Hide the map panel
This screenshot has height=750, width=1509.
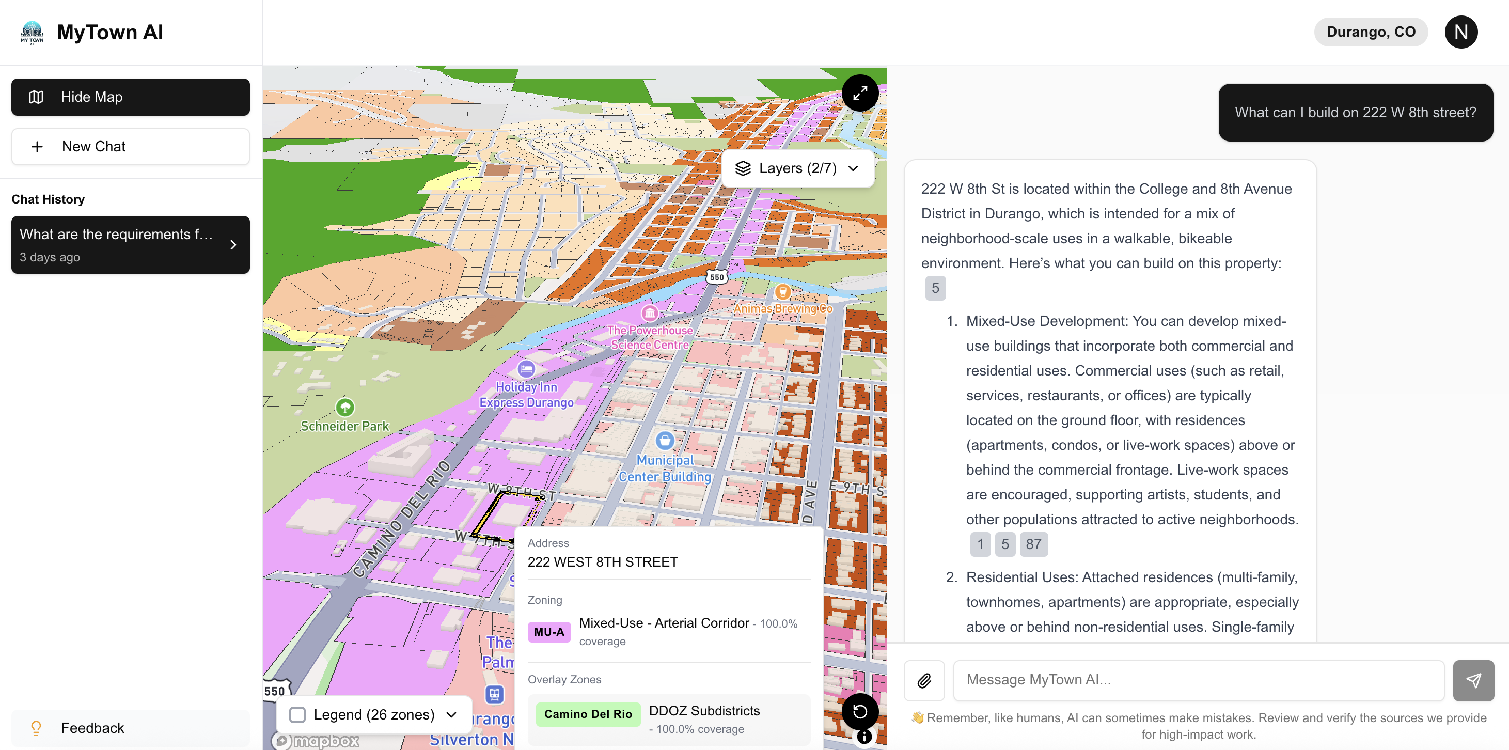[x=130, y=97]
